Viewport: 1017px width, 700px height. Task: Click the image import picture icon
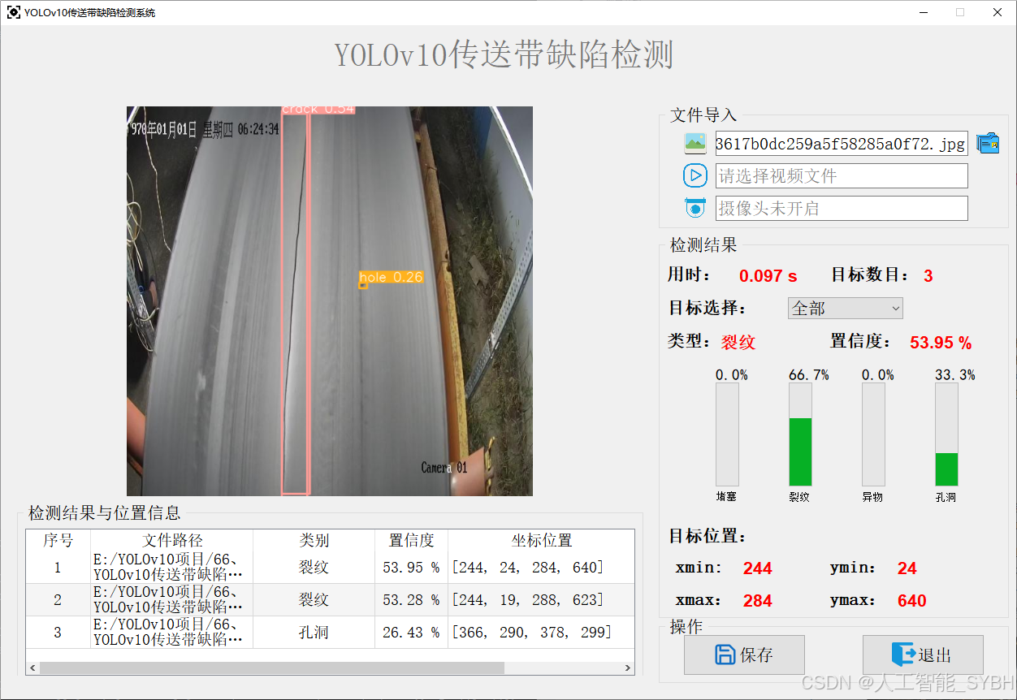tap(695, 144)
